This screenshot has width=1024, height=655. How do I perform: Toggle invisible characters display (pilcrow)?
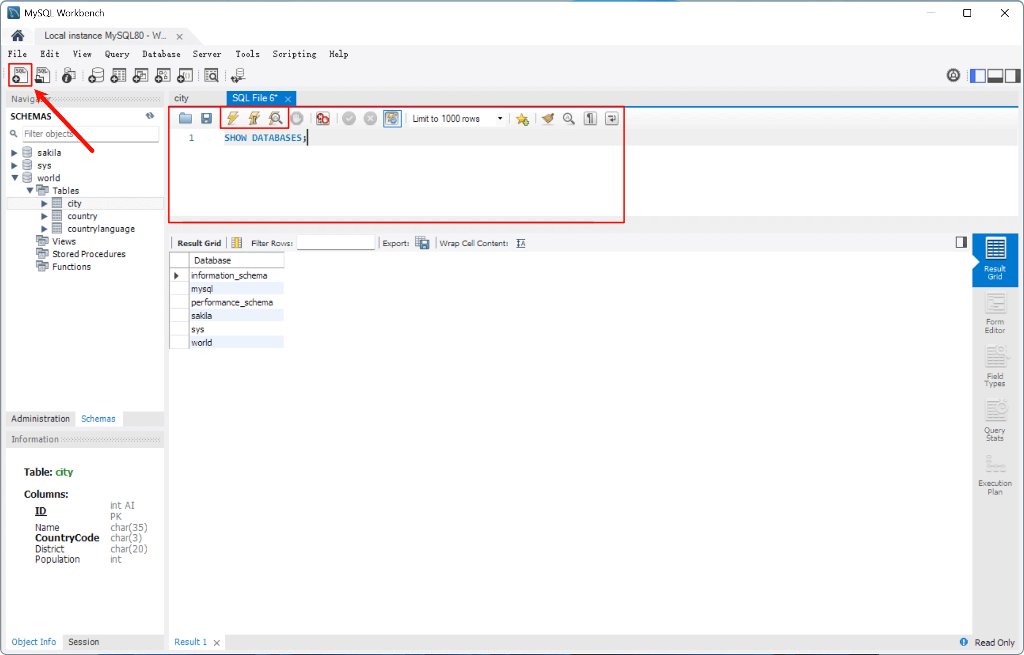[x=590, y=118]
